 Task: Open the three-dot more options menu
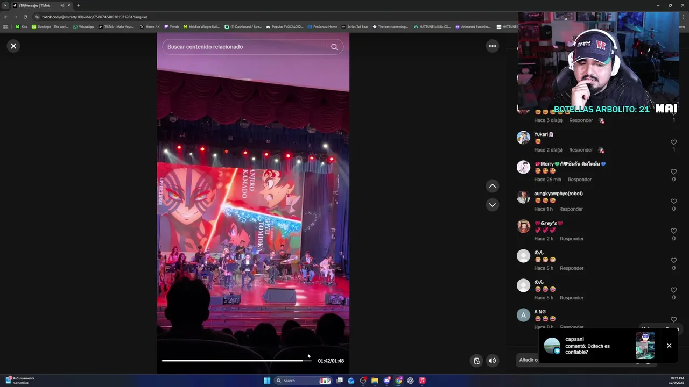[x=492, y=46]
